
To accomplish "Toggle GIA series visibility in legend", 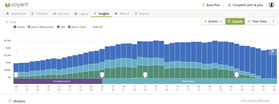I will (61, 27).
